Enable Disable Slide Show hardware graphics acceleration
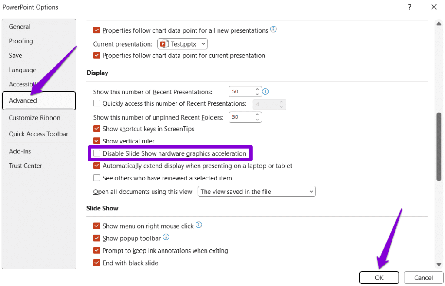 click(96, 153)
